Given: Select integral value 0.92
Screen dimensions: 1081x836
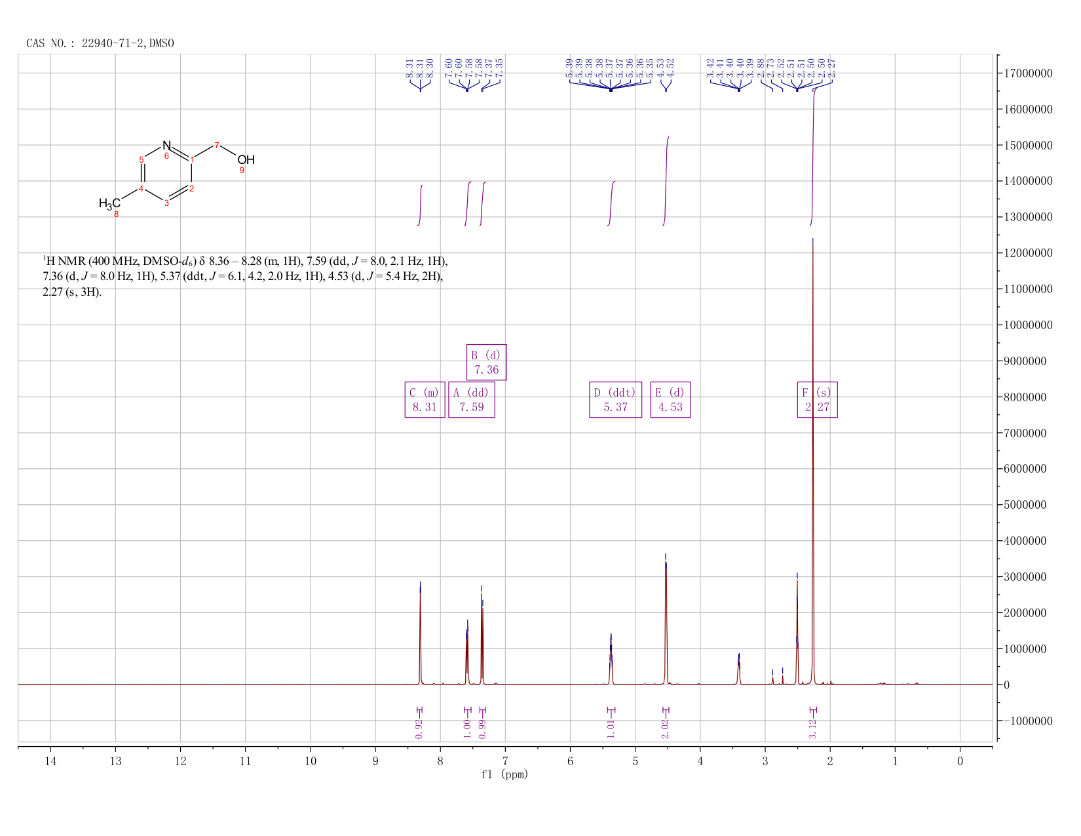Looking at the screenshot, I should pyautogui.click(x=419, y=728).
